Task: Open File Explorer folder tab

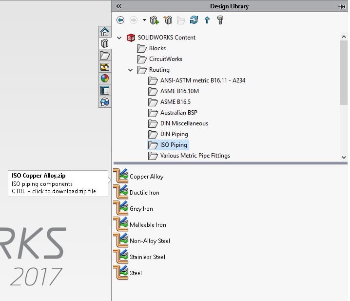Action: coord(104,55)
